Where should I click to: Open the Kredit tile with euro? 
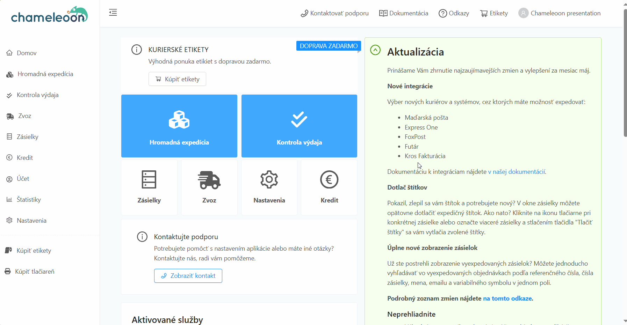pyautogui.click(x=329, y=187)
